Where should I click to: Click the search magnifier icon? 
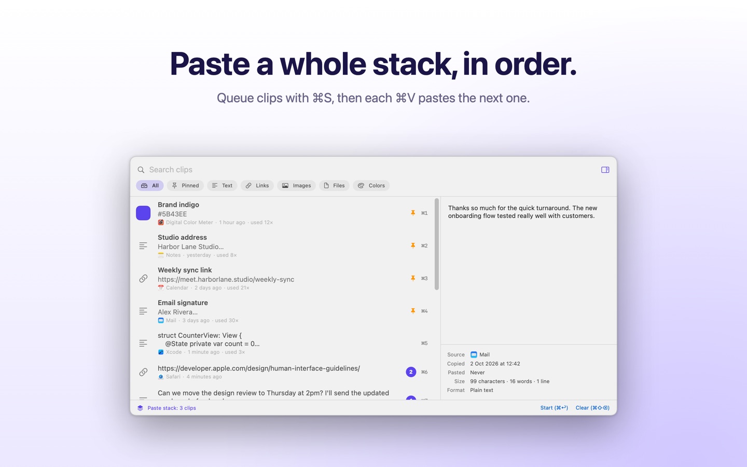tap(141, 170)
